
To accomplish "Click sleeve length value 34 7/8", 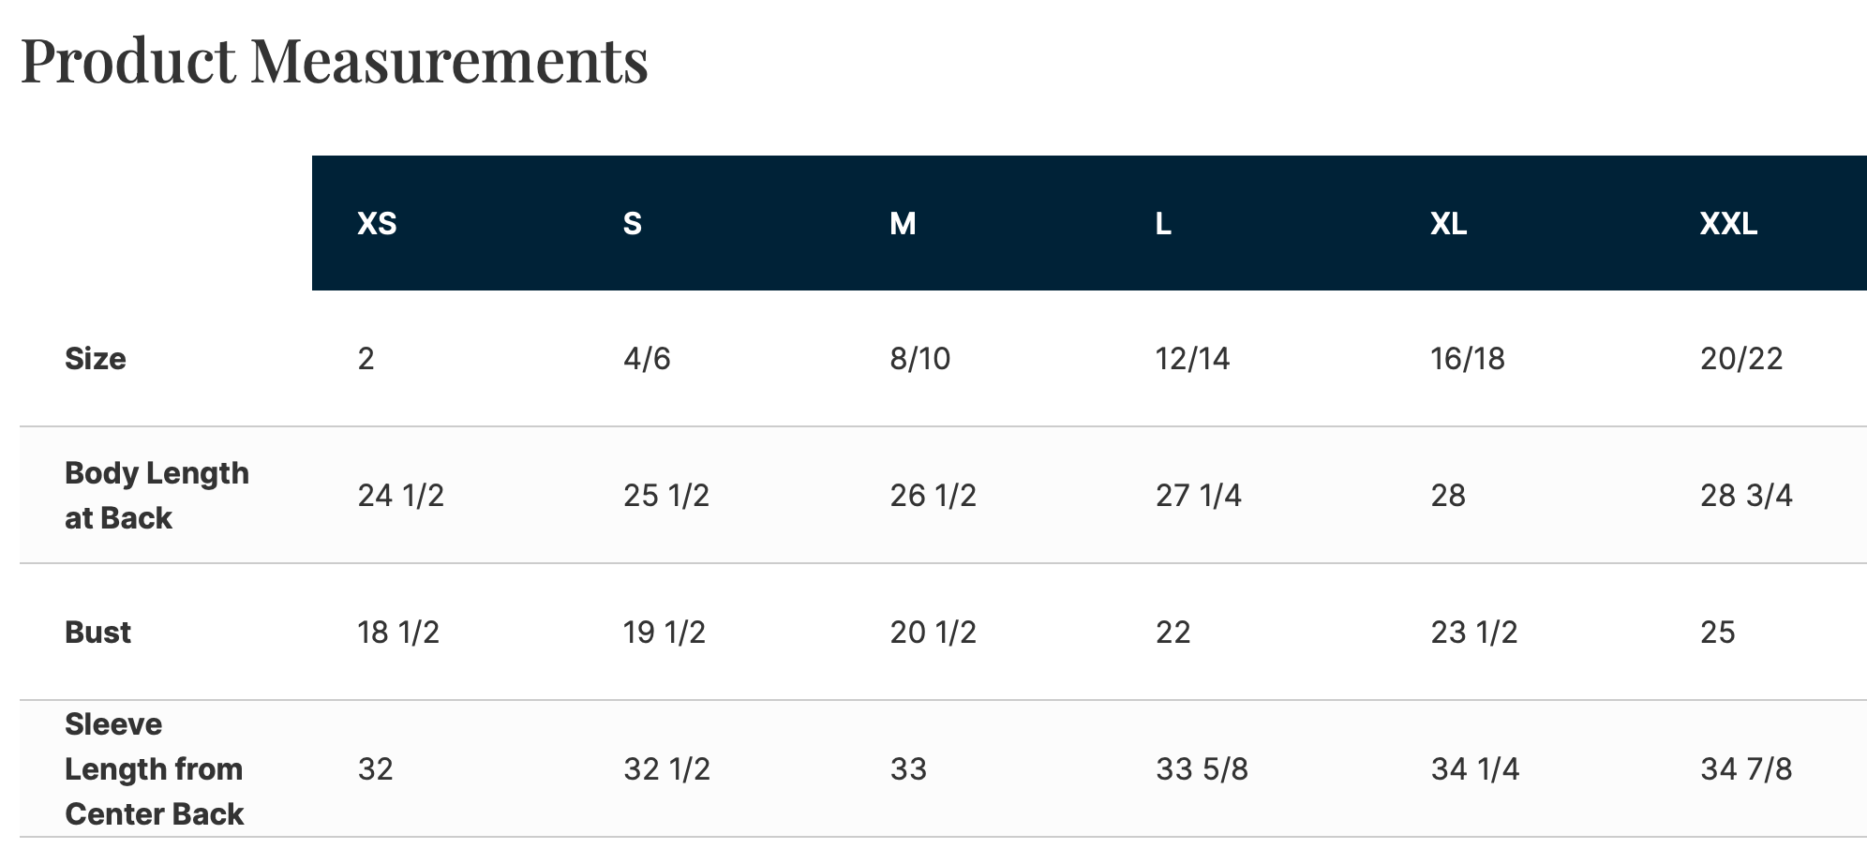I will pos(1746,769).
